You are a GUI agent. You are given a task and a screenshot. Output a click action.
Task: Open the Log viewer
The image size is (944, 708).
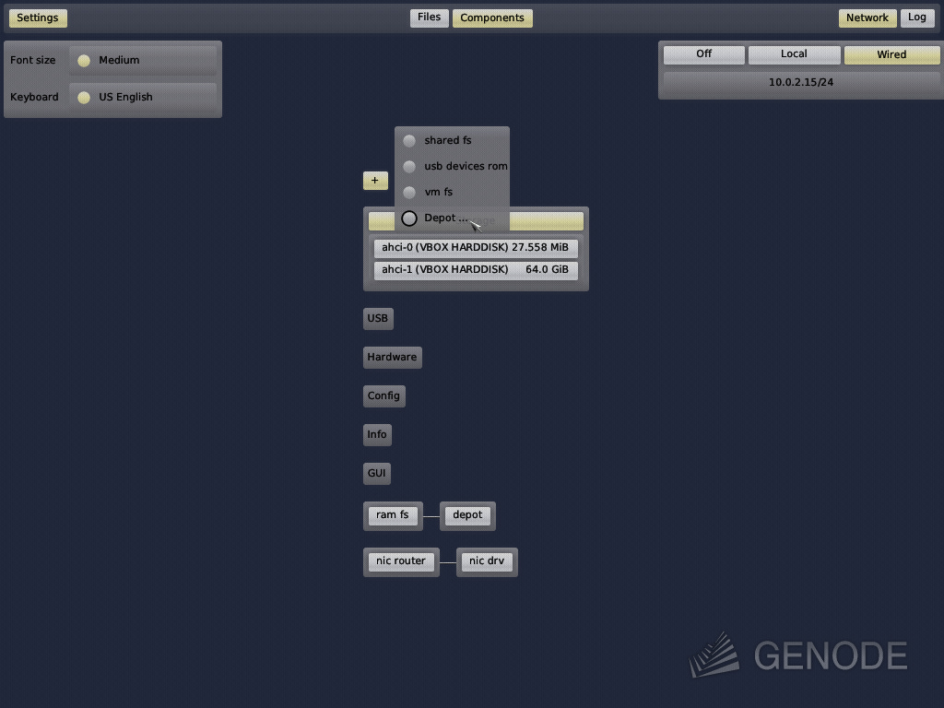pyautogui.click(x=916, y=17)
